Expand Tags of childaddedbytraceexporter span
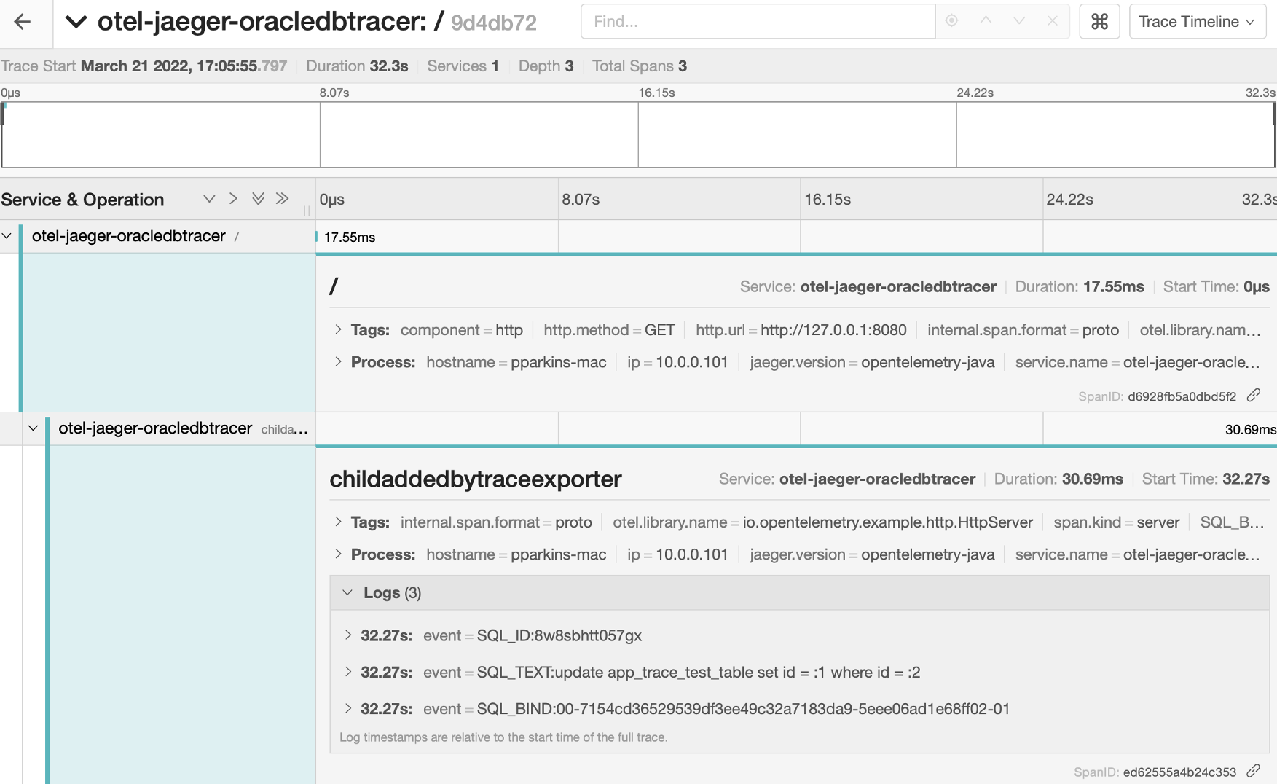This screenshot has height=784, width=1277. tap(338, 522)
